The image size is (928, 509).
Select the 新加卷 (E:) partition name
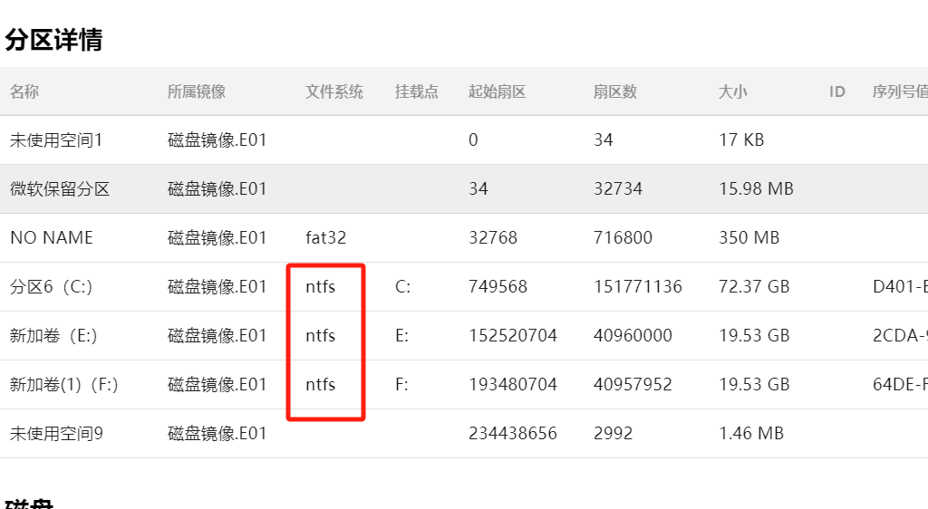(x=53, y=336)
